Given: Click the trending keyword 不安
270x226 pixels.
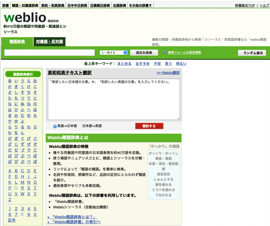Looking at the screenshot, I should 157,64.
